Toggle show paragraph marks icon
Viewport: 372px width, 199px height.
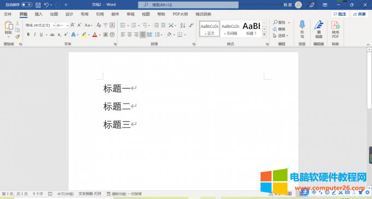(x=191, y=25)
